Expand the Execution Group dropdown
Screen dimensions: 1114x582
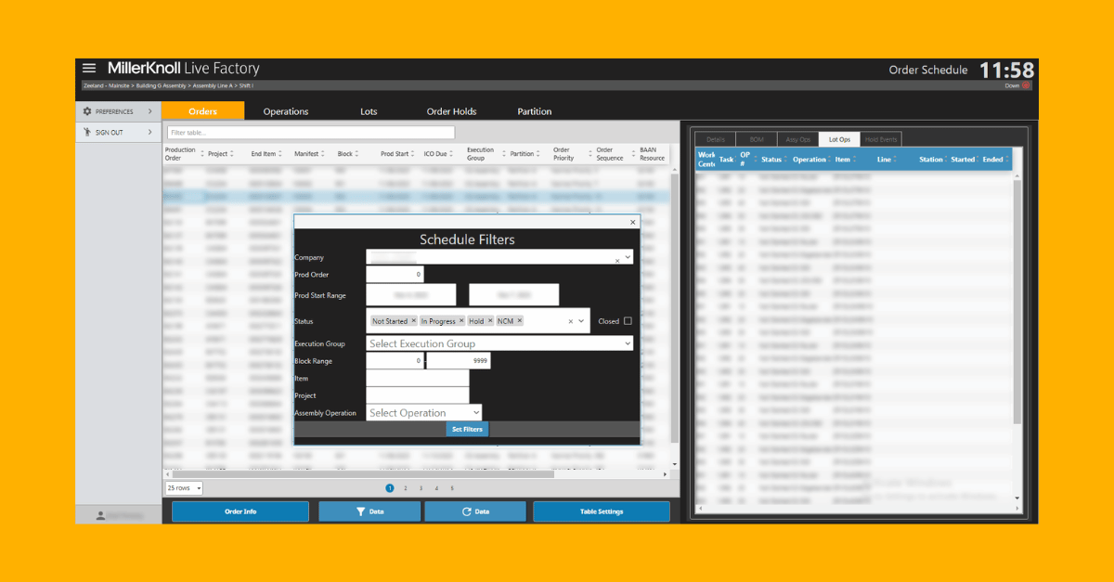click(628, 343)
